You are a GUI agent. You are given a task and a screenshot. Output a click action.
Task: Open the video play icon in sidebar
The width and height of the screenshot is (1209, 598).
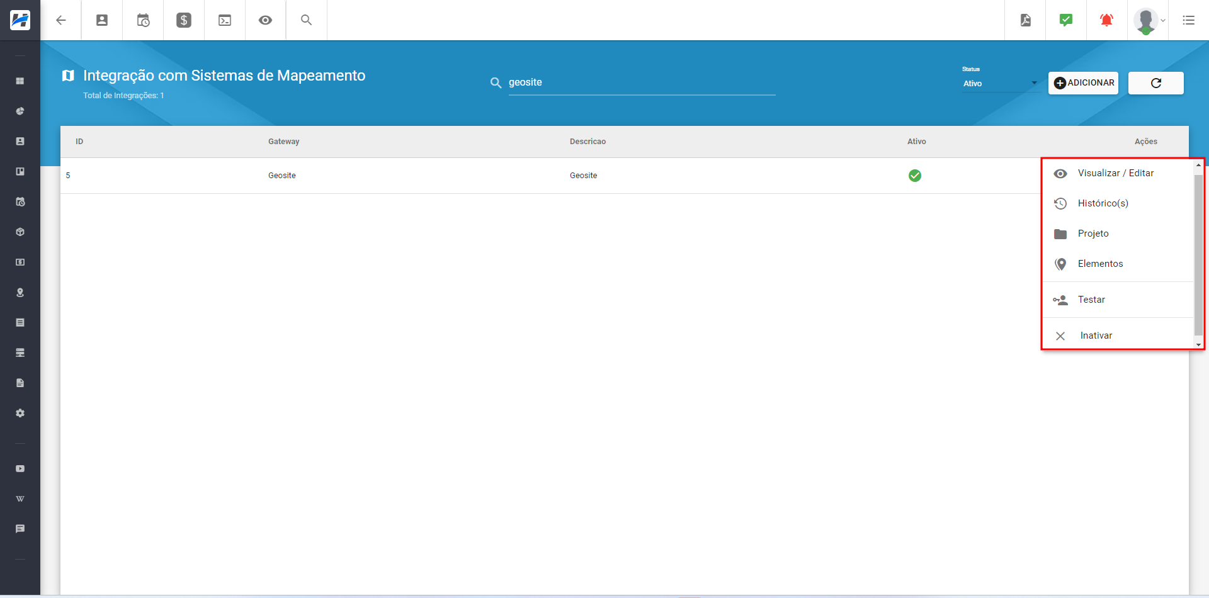coord(20,469)
